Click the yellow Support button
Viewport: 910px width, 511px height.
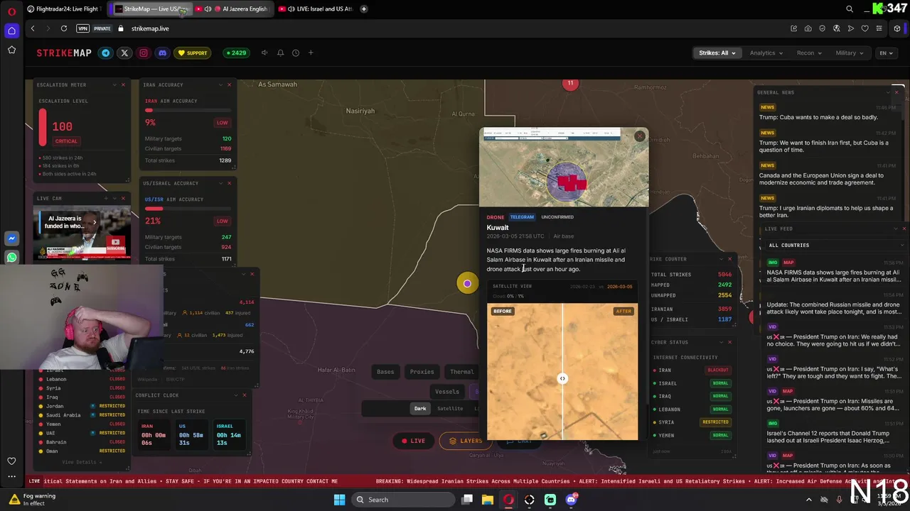pyautogui.click(x=193, y=53)
